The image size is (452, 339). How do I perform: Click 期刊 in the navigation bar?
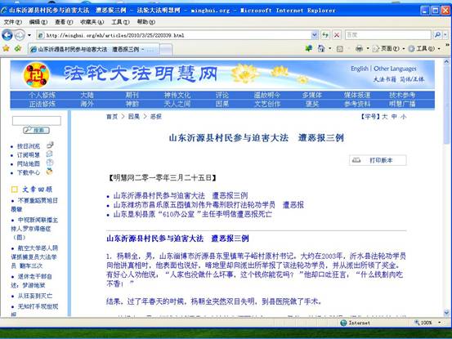coord(132,95)
